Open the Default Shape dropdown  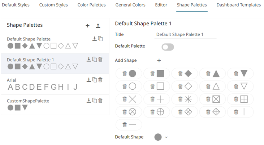coord(166,137)
